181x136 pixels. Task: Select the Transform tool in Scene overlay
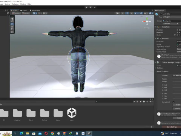click(x=12, y=32)
